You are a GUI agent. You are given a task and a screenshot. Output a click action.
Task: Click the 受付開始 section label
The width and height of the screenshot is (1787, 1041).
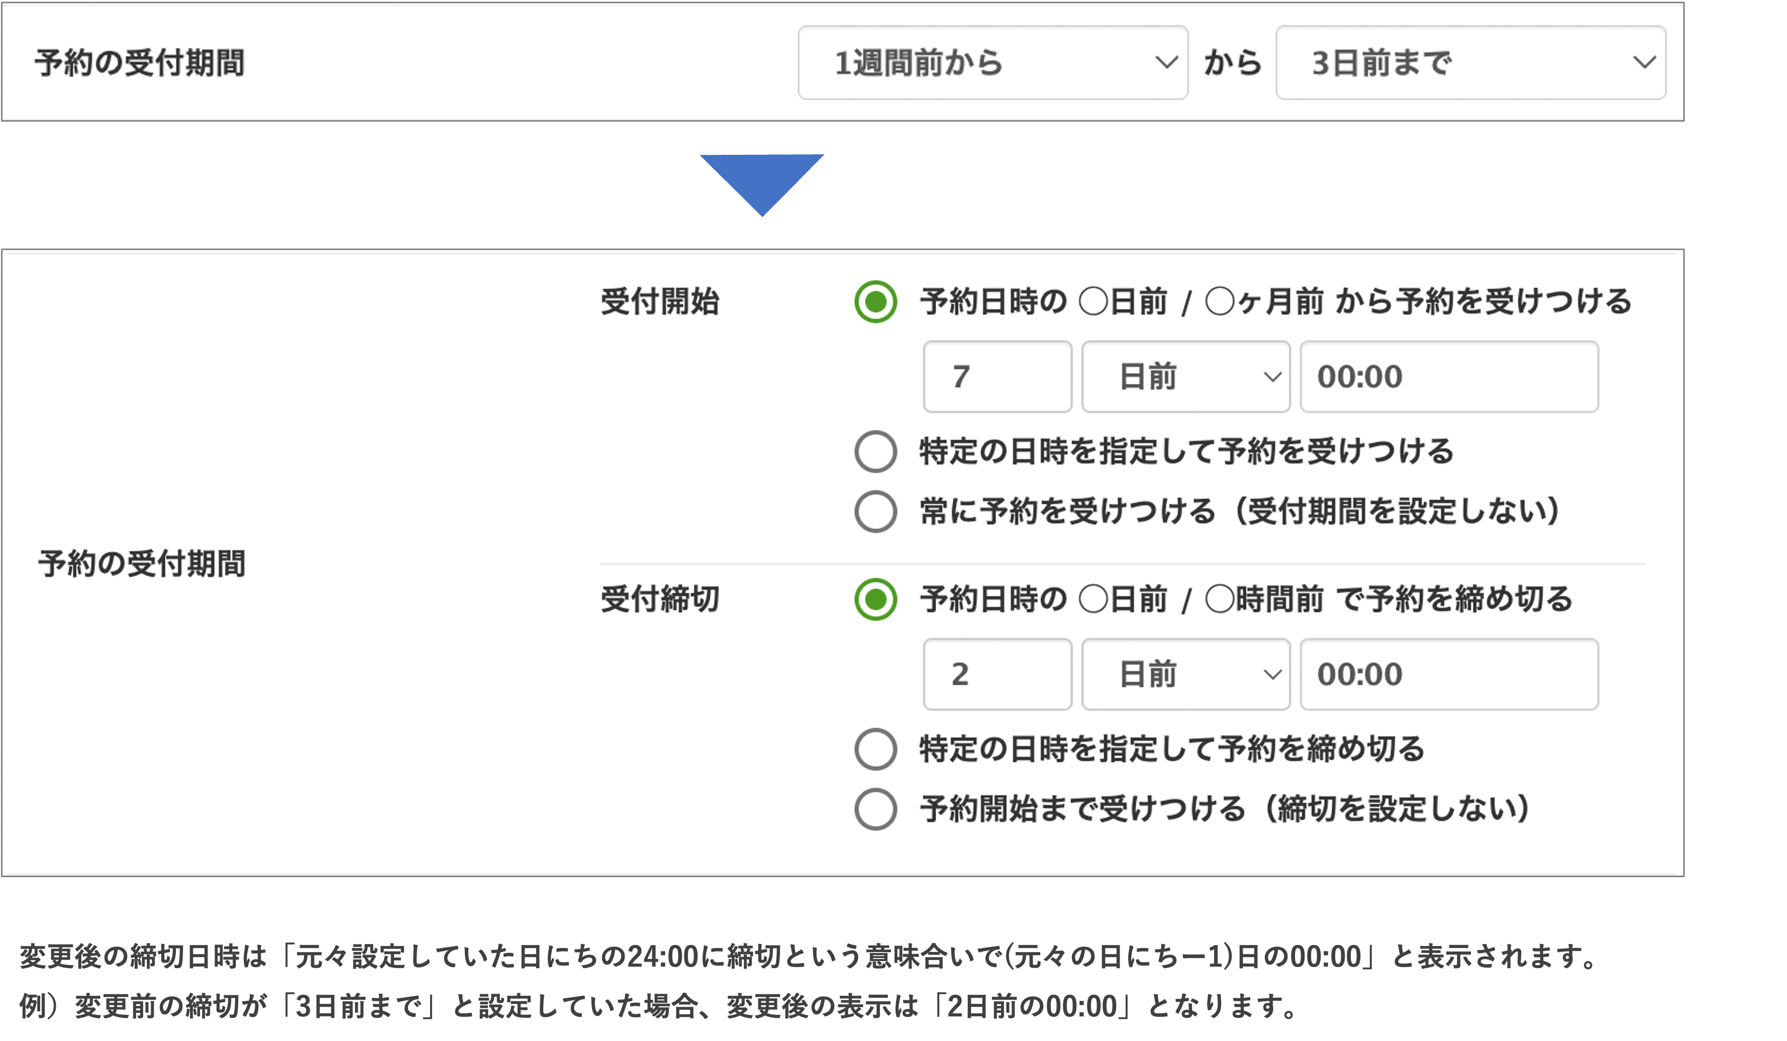[660, 302]
